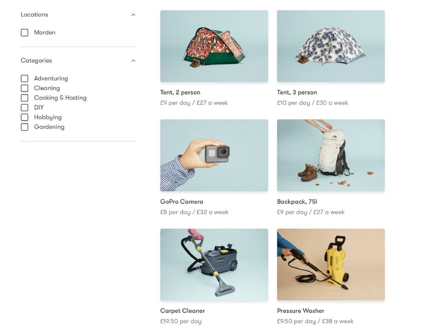This screenshot has width=421, height=330.
Task: Click the "Tent, 2 person" title link
Action: click(180, 93)
